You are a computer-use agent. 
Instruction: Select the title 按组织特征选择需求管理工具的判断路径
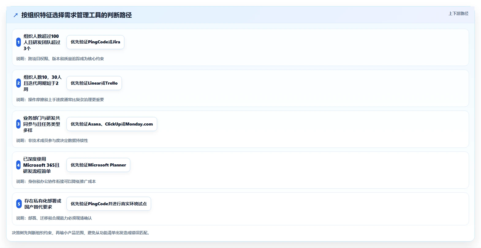point(77,15)
